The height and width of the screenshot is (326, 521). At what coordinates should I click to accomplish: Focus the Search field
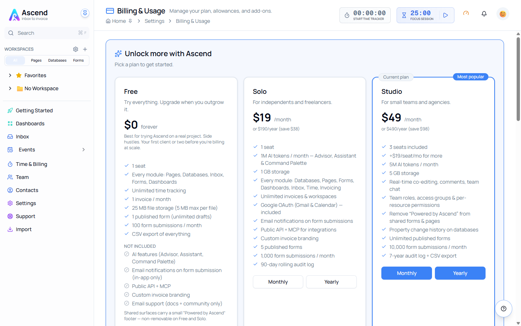click(47, 33)
